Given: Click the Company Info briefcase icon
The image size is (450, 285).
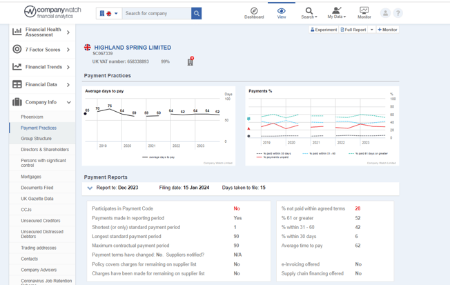Looking at the screenshot, I should click(x=17, y=102).
